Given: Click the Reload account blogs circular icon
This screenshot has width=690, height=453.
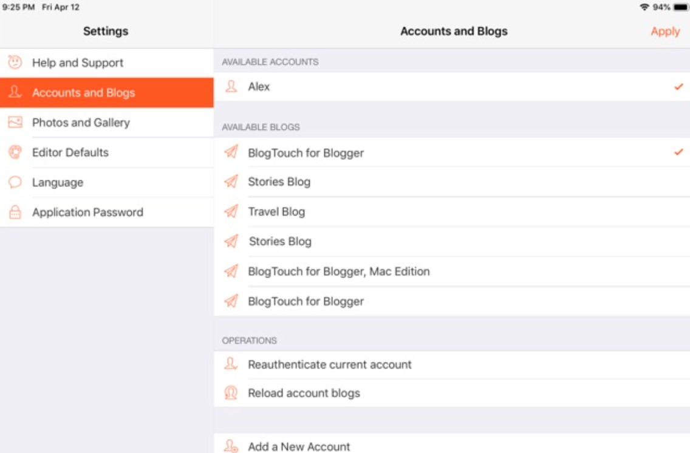Looking at the screenshot, I should (230, 393).
